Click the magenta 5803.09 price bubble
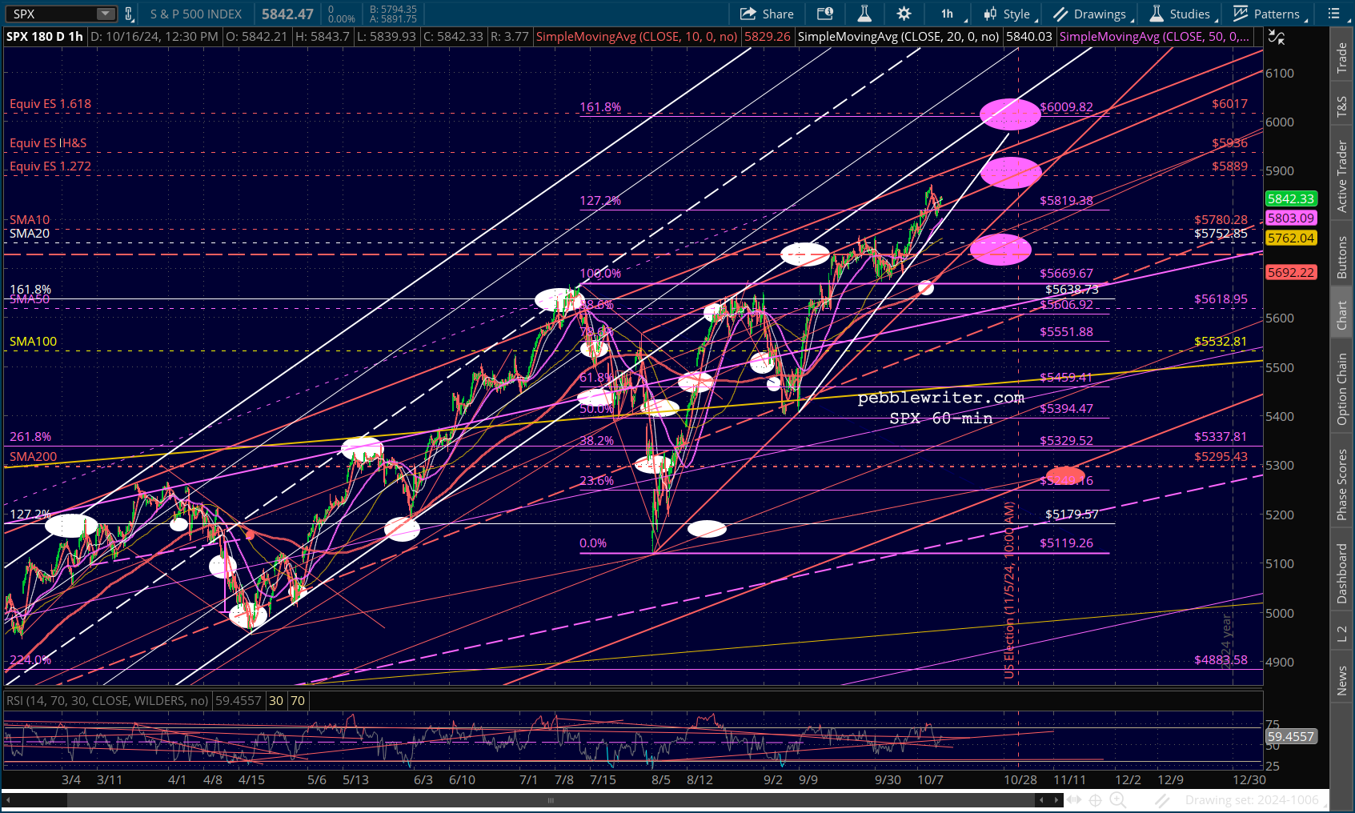1355x813 pixels. tap(1291, 218)
